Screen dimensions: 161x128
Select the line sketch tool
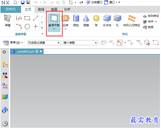(x=36, y=18)
